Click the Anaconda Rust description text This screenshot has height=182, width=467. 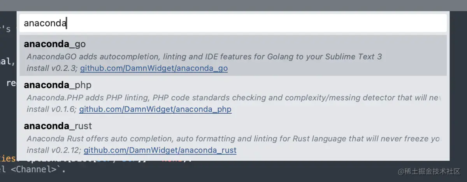(x=233, y=139)
